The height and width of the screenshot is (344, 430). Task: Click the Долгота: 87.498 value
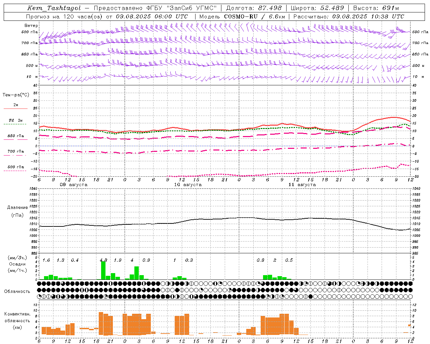(254, 8)
